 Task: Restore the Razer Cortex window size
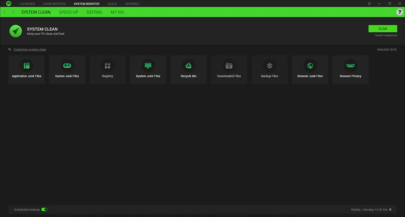pyautogui.click(x=389, y=4)
